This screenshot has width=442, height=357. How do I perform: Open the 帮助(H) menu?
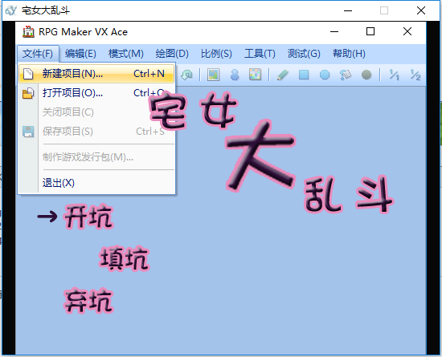click(349, 54)
